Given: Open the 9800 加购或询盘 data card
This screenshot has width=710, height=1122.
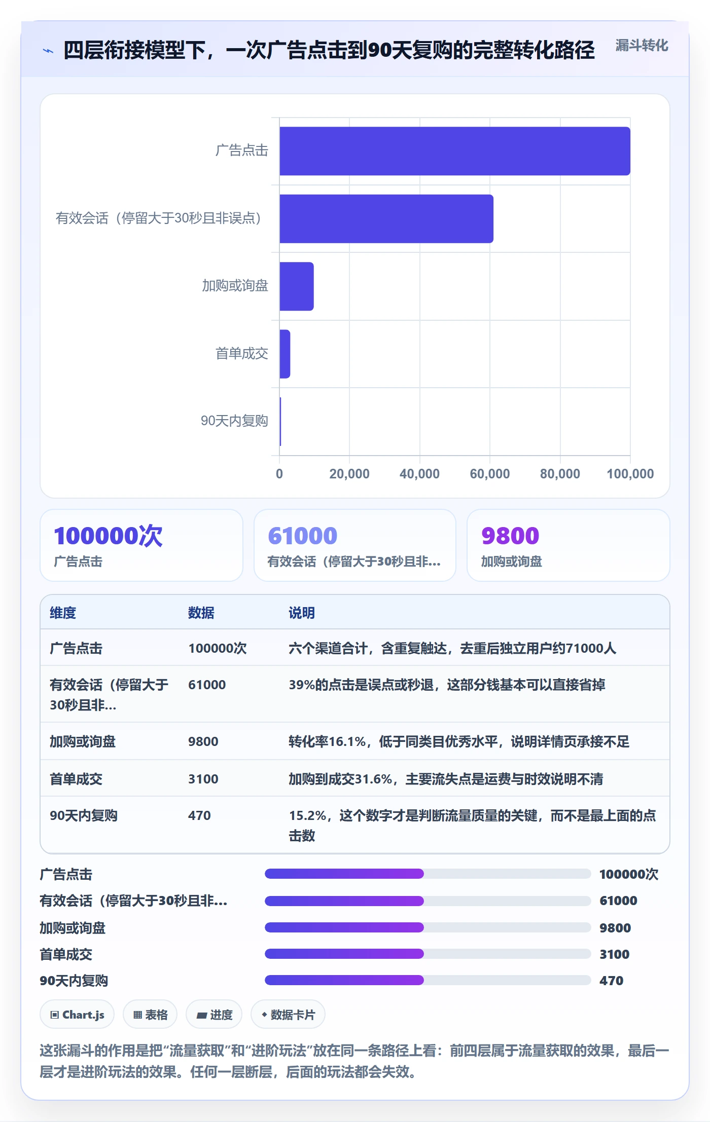Looking at the screenshot, I should coord(569,545).
